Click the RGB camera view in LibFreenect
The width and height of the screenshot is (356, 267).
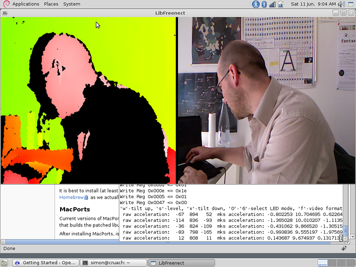[267, 100]
